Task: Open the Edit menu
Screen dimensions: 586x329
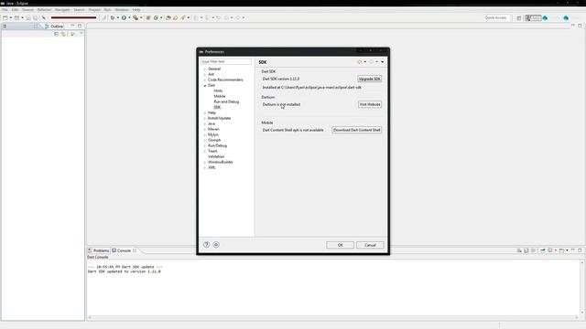Action: click(15, 10)
